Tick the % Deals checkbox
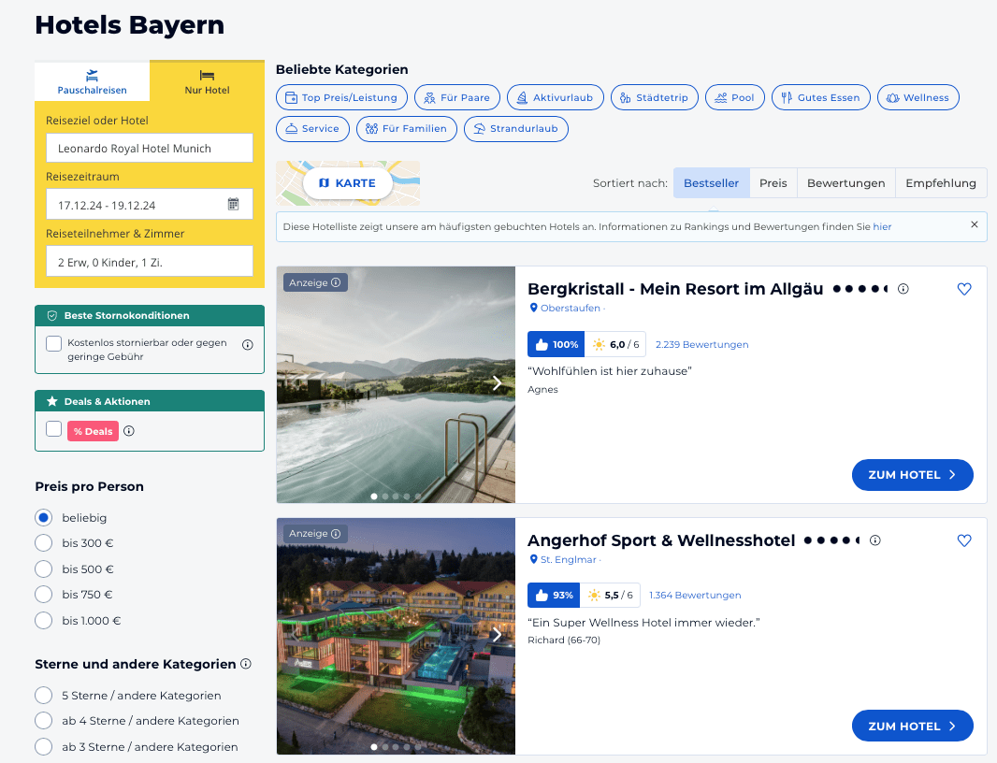 53,429
